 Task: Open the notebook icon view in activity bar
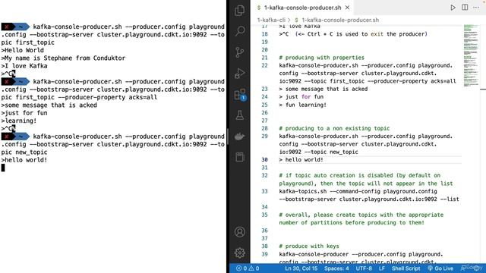coord(240,157)
